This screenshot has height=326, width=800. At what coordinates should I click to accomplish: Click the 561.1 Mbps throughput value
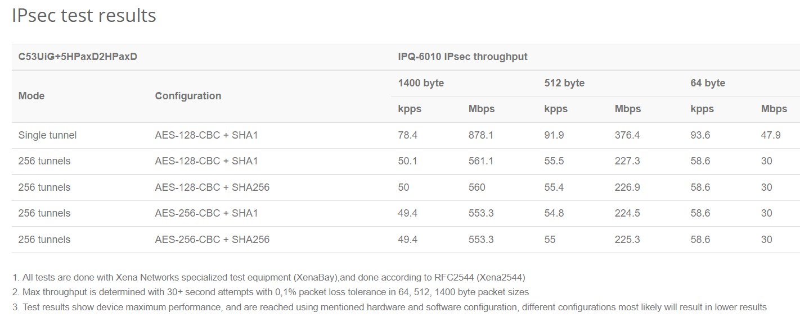(481, 161)
